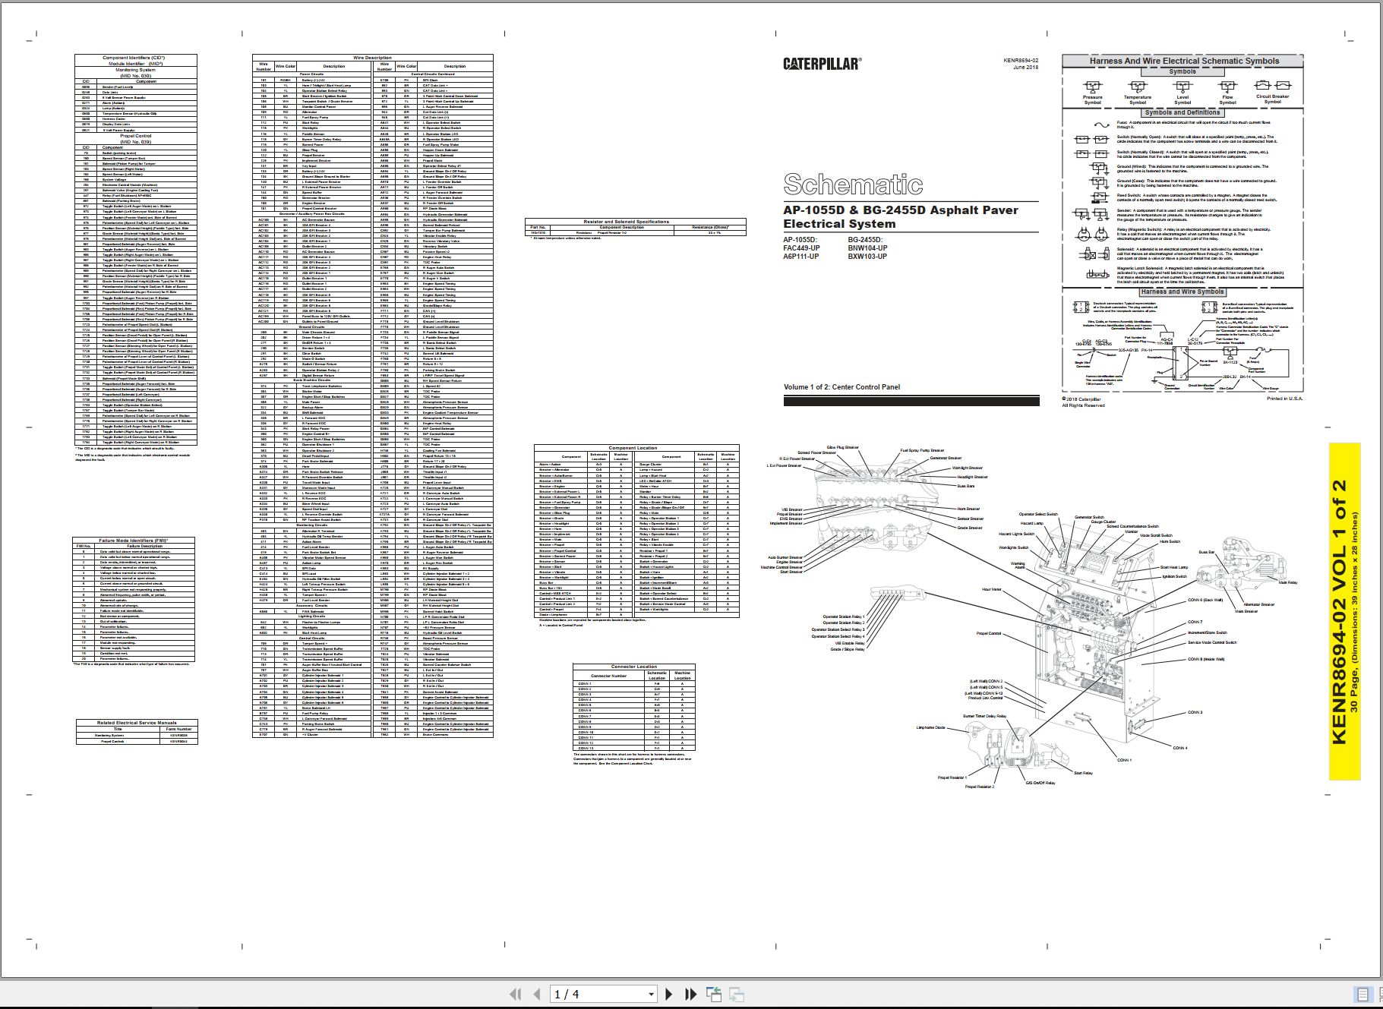Click yellow 'KENR8694-02 VOL 1 of 2' label
Screen dimensions: 1383x1009
(x=1339, y=611)
